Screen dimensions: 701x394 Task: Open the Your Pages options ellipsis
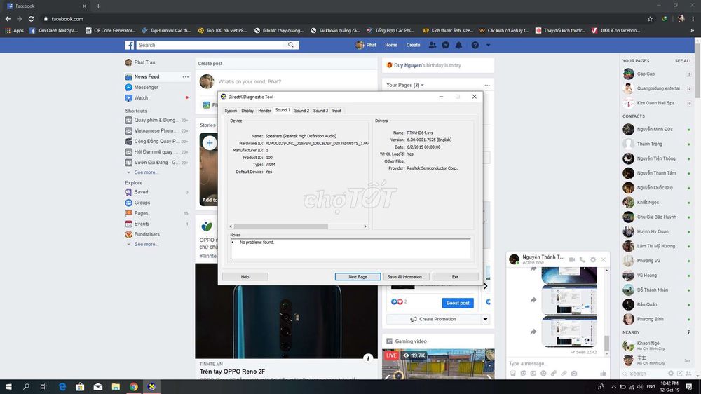[487, 85]
